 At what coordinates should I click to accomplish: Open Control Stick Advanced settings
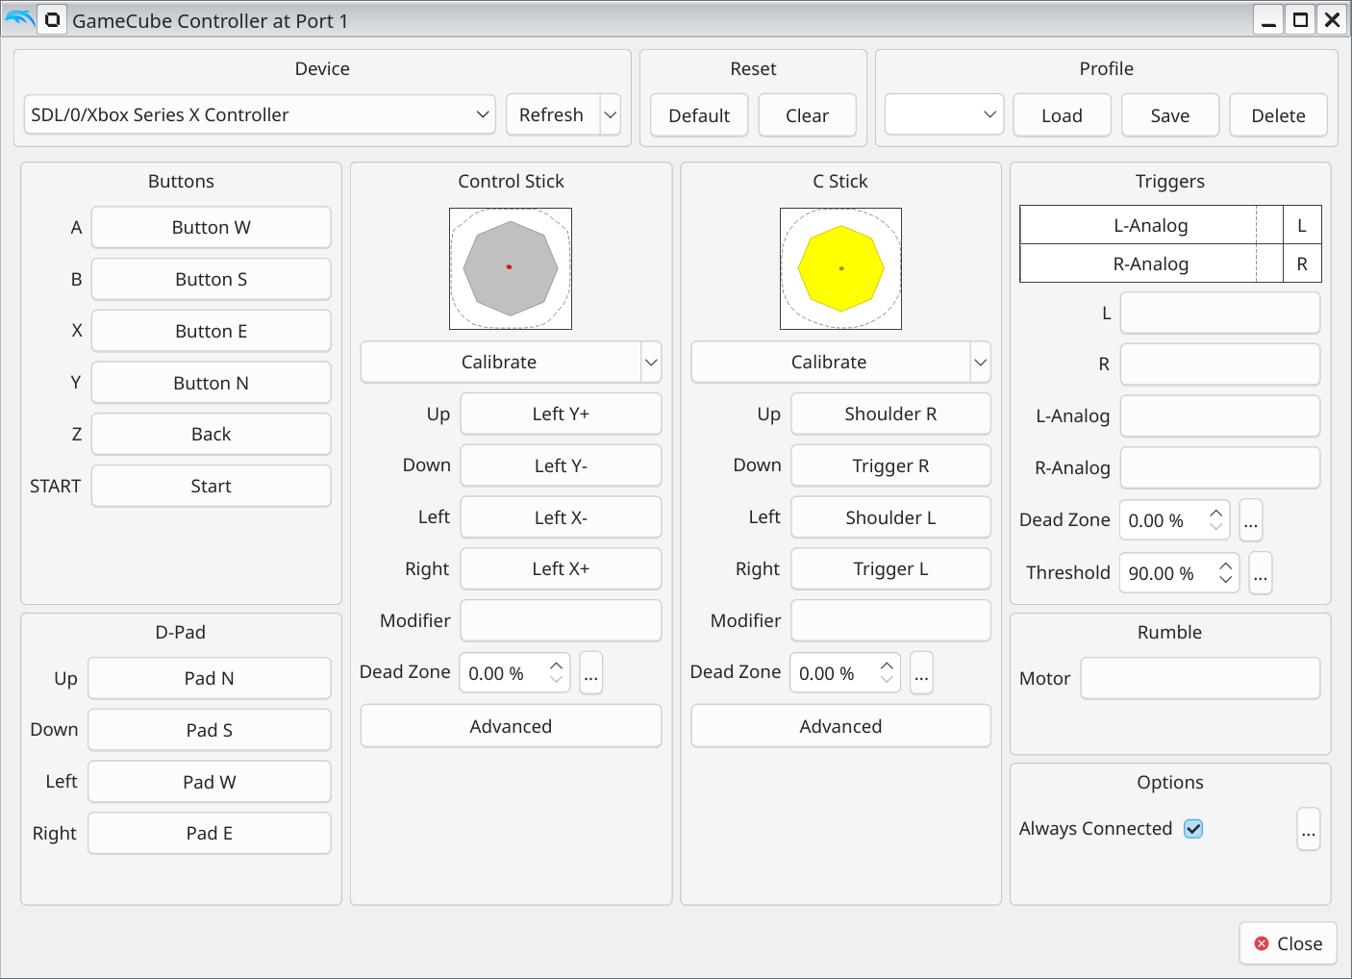click(511, 726)
